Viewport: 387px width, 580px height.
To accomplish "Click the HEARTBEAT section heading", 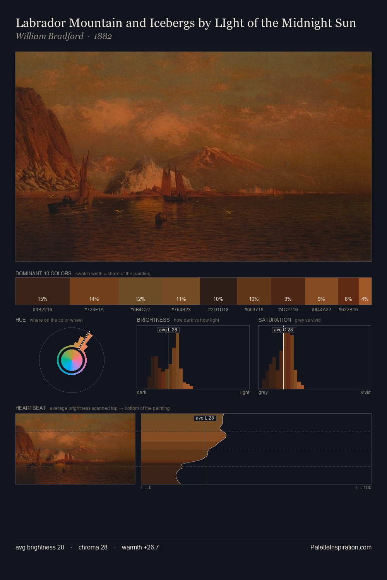I will (31, 408).
